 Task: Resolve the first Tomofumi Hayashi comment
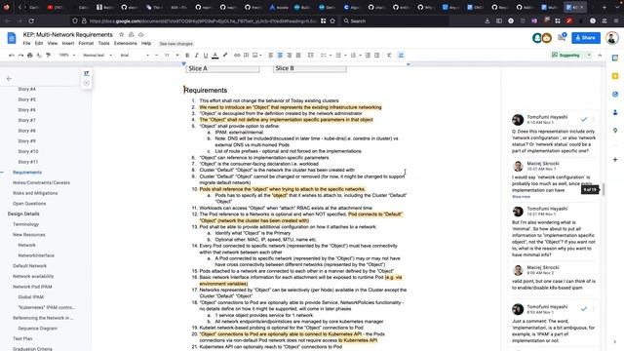[584, 119]
